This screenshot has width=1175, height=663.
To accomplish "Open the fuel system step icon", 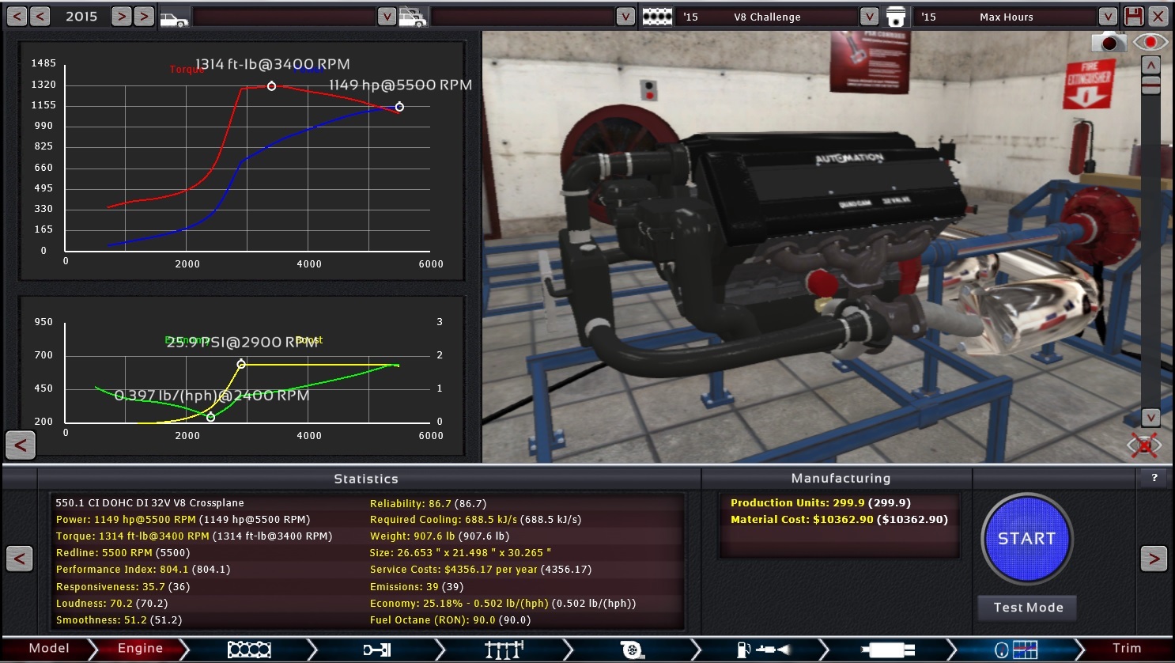I will (762, 650).
